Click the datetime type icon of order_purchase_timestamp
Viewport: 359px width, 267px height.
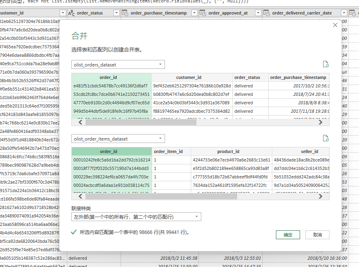125,13
